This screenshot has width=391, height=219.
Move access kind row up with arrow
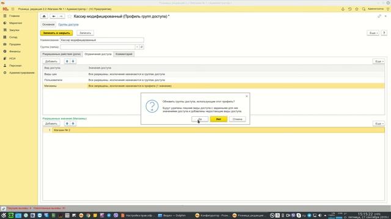(x=67, y=61)
